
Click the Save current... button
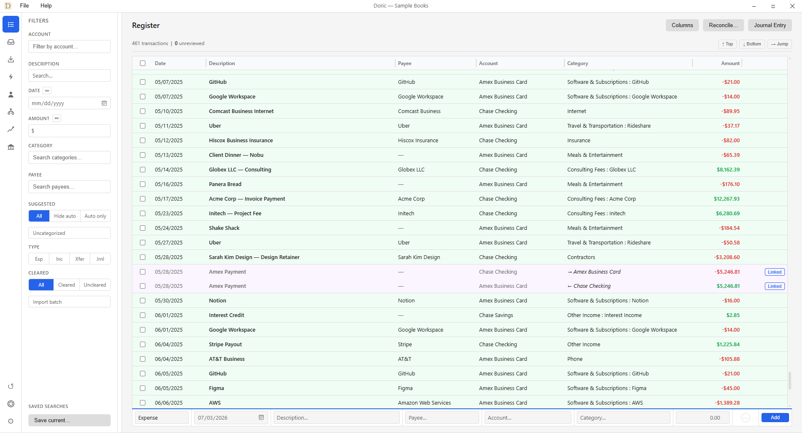pos(69,420)
